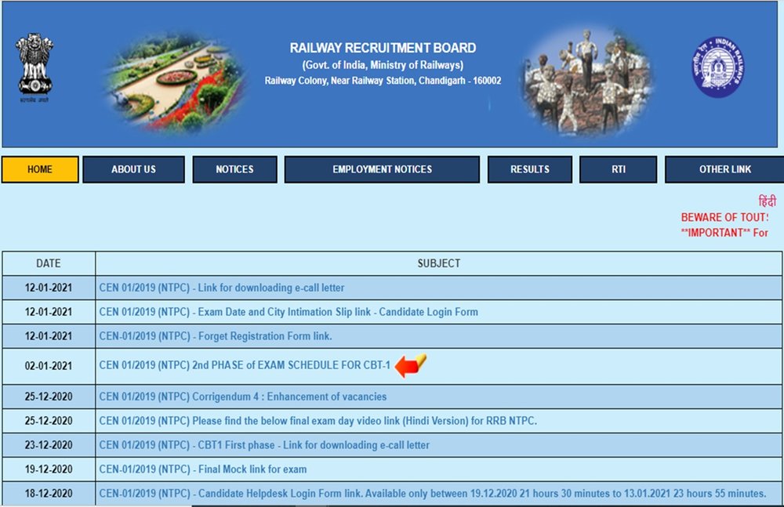Open the garden photo in the banner
Image resolution: width=784 pixels, height=507 pixels.
(x=175, y=81)
